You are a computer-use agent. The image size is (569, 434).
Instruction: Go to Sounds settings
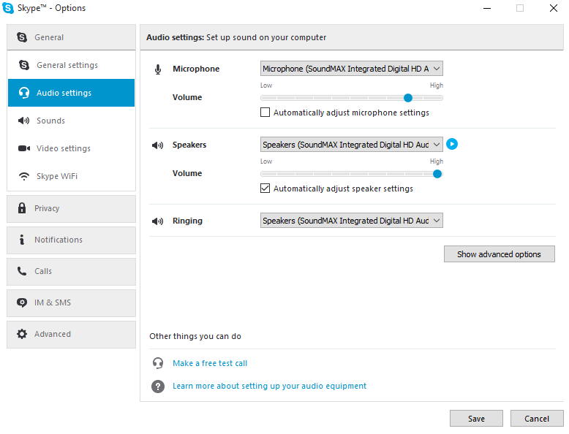coord(71,121)
